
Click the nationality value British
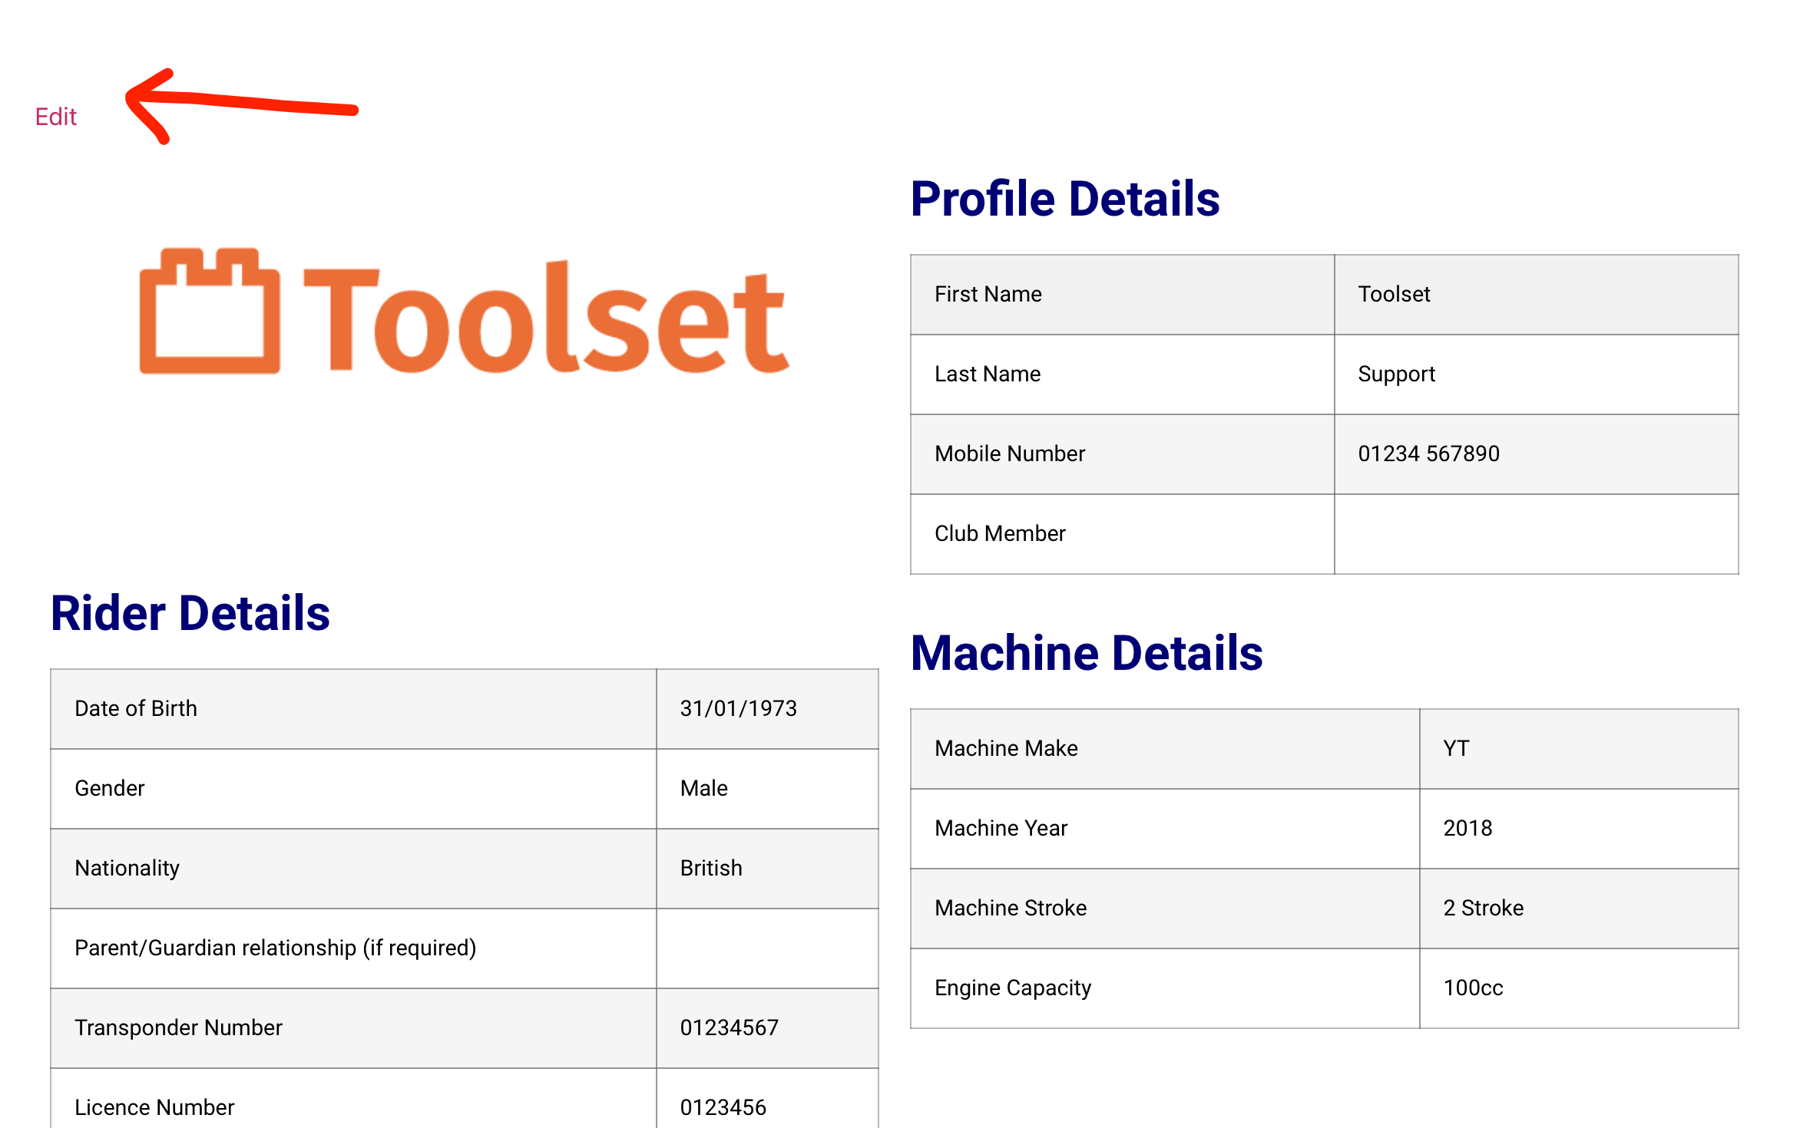coord(711,868)
